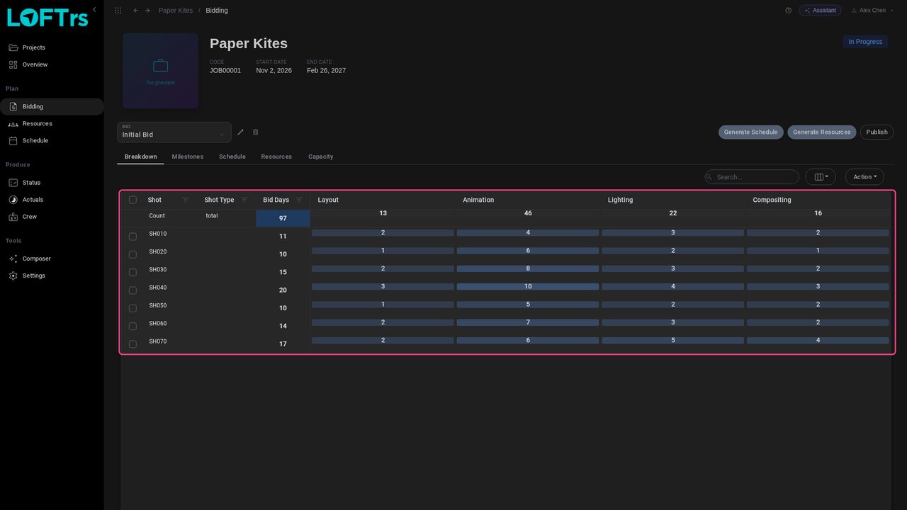Check the SH070 row checkbox
This screenshot has height=510, width=907.
coord(133,344)
